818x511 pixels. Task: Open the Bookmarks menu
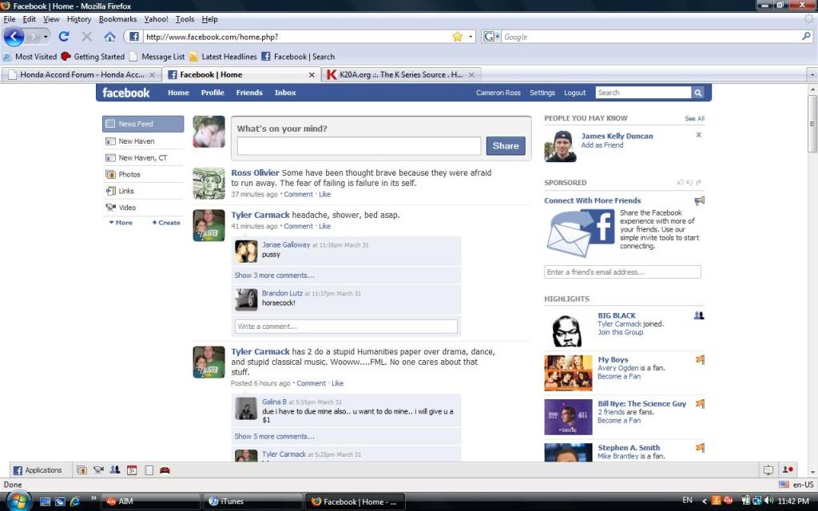pyautogui.click(x=117, y=19)
